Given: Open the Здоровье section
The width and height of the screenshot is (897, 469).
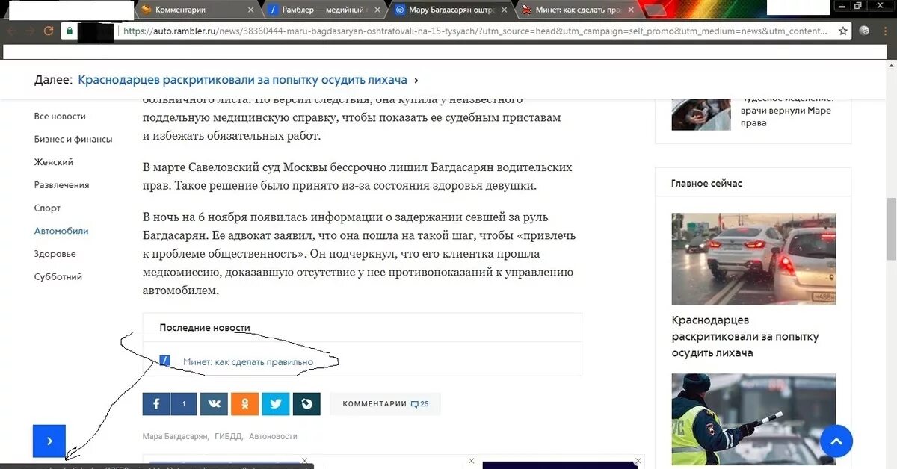Looking at the screenshot, I should point(55,254).
